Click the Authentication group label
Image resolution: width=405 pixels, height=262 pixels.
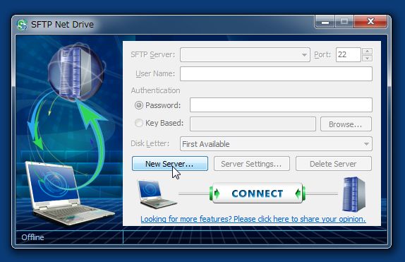point(155,90)
